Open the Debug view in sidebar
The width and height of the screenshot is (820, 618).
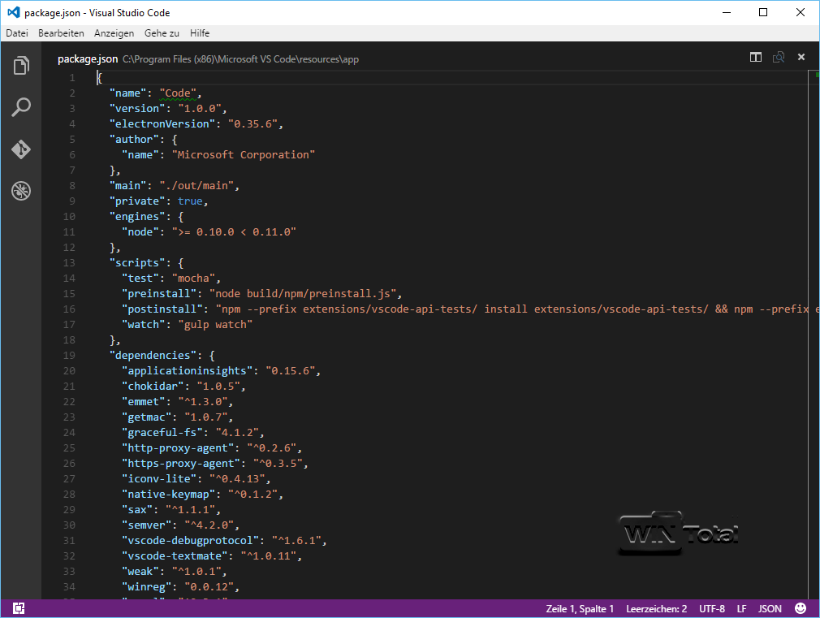pyautogui.click(x=21, y=192)
